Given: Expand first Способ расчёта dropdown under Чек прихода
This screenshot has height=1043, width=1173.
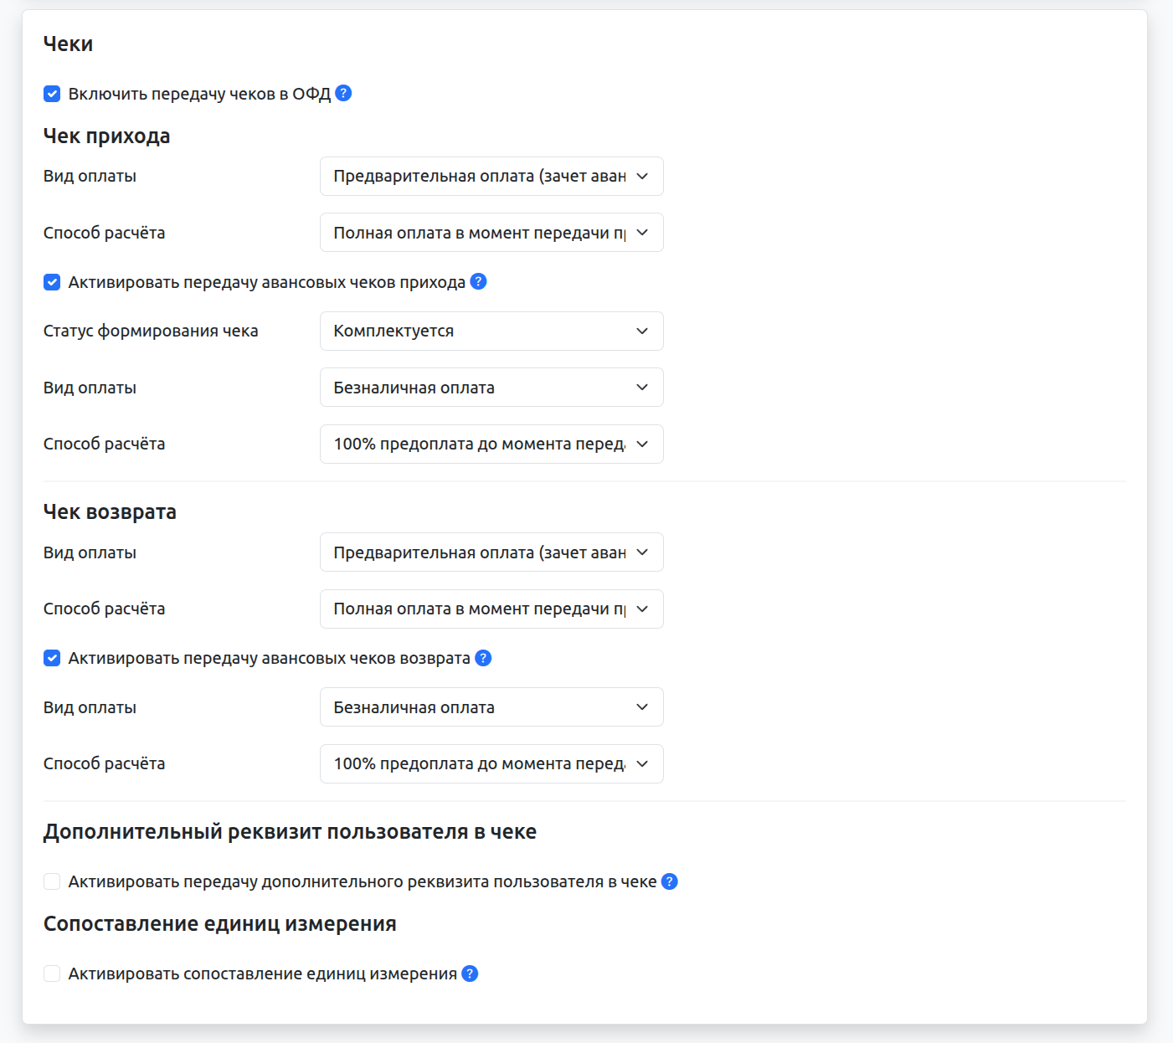Looking at the screenshot, I should click(x=491, y=233).
